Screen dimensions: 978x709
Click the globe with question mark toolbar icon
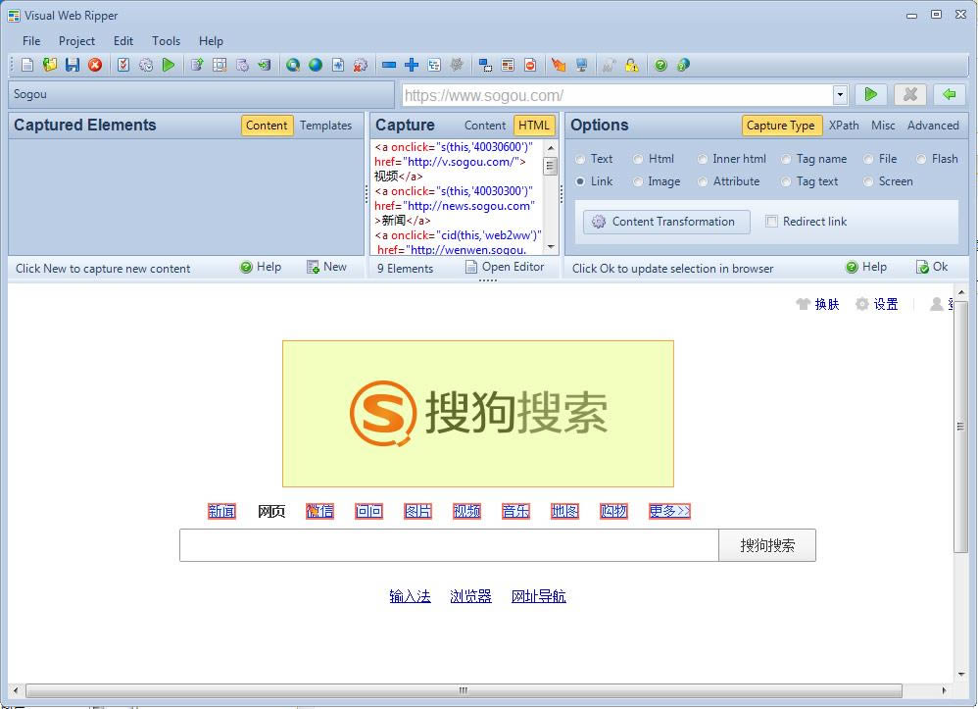point(684,65)
